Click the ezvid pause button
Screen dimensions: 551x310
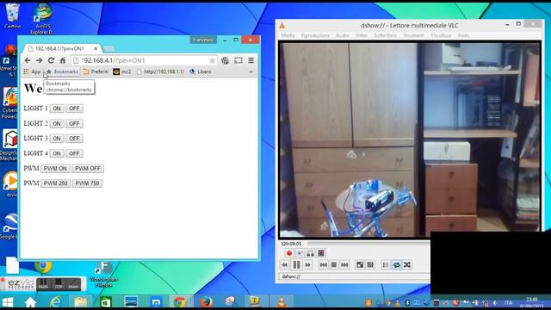click(x=44, y=284)
